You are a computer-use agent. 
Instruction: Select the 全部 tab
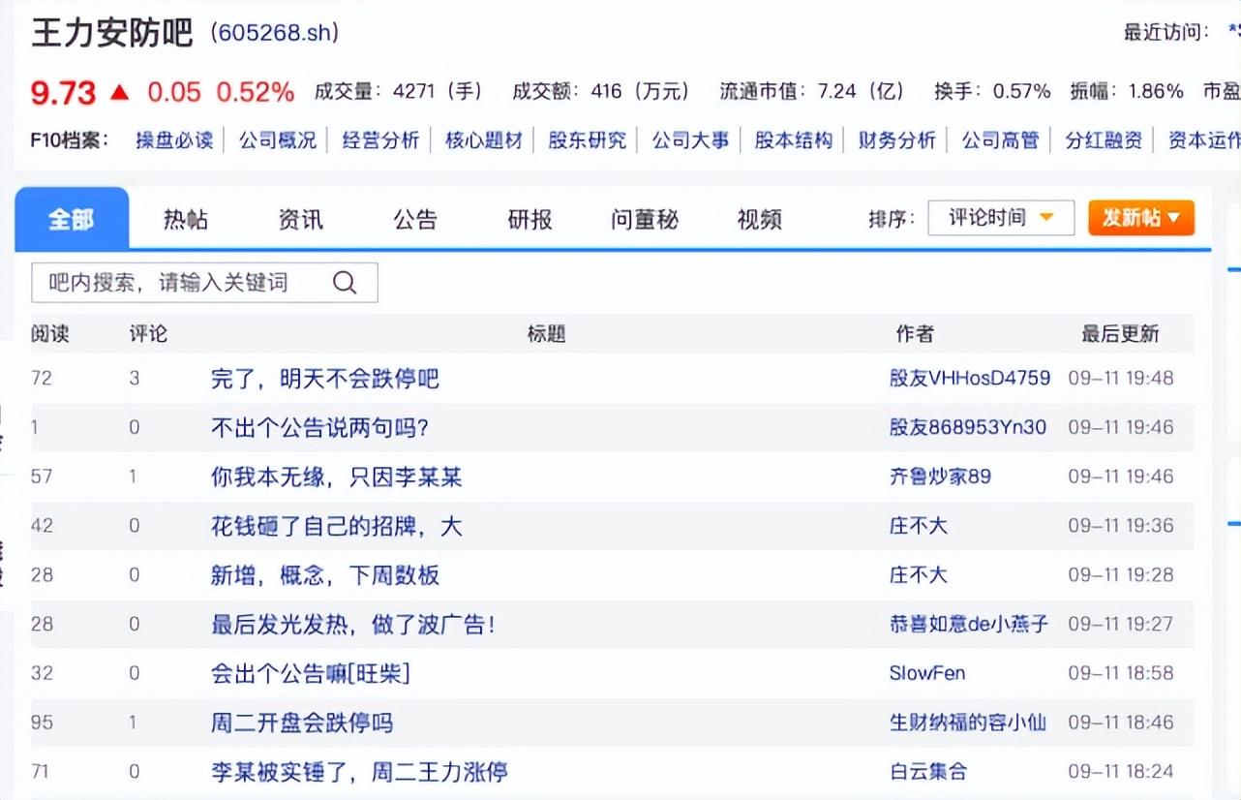tap(72, 220)
